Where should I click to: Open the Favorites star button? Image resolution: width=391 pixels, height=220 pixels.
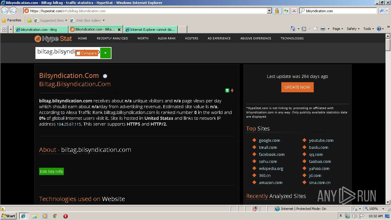12,20
